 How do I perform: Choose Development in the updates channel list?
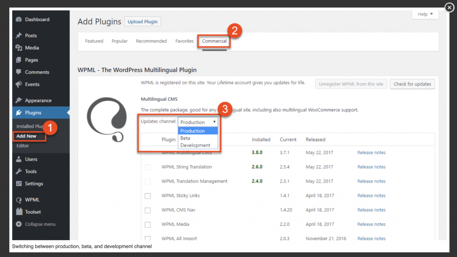point(198,145)
